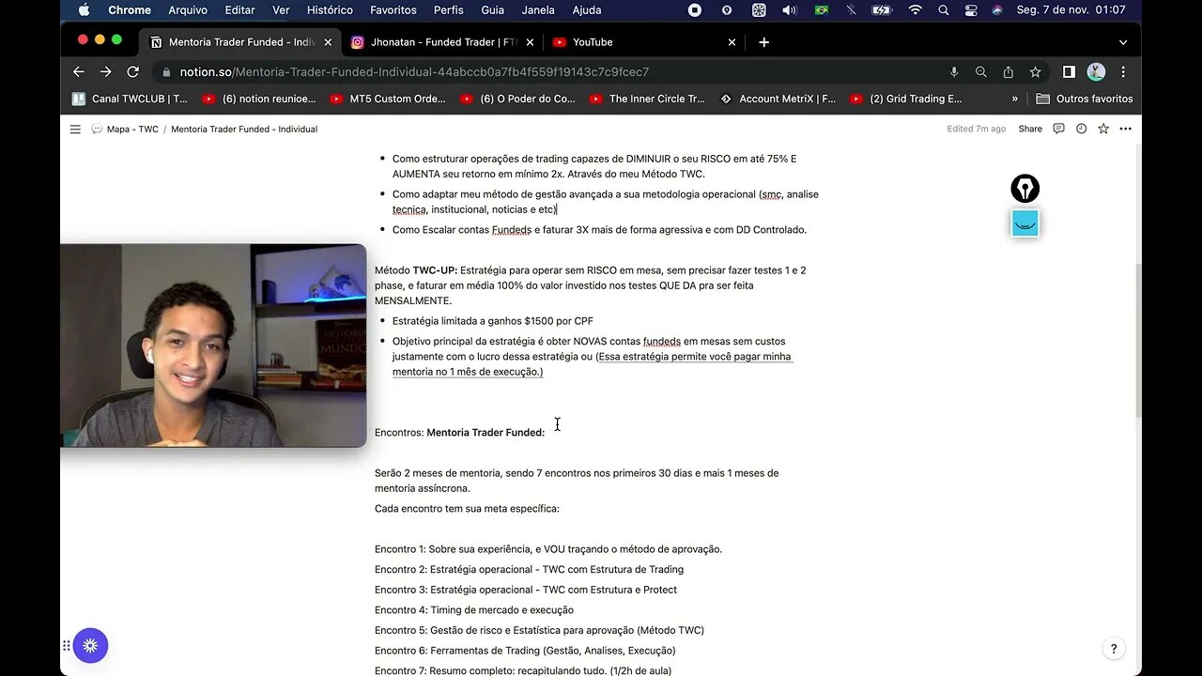
Task: Open the Notion sidebar hamburger menu
Action: click(75, 129)
